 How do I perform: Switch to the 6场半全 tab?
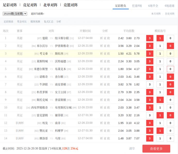tap(153, 6)
